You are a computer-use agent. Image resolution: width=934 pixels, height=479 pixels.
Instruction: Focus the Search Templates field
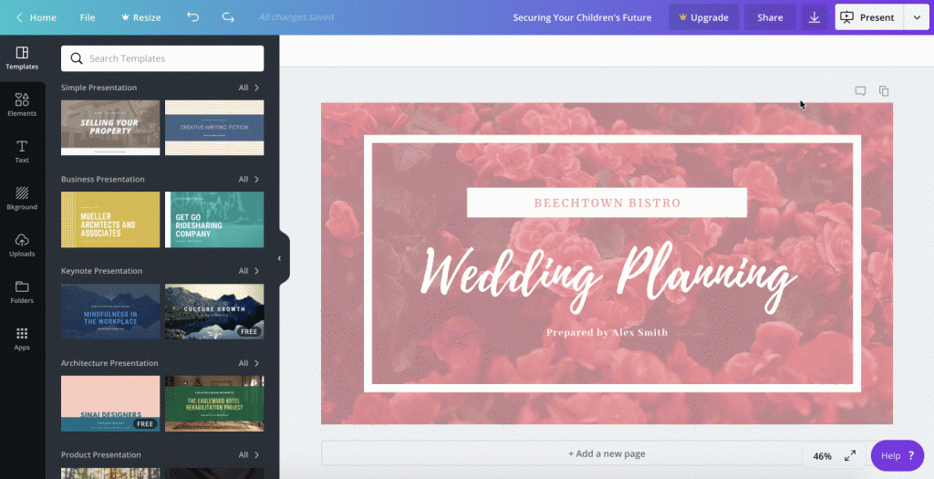pos(162,58)
